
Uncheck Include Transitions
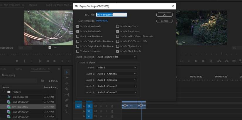tap(118, 31)
